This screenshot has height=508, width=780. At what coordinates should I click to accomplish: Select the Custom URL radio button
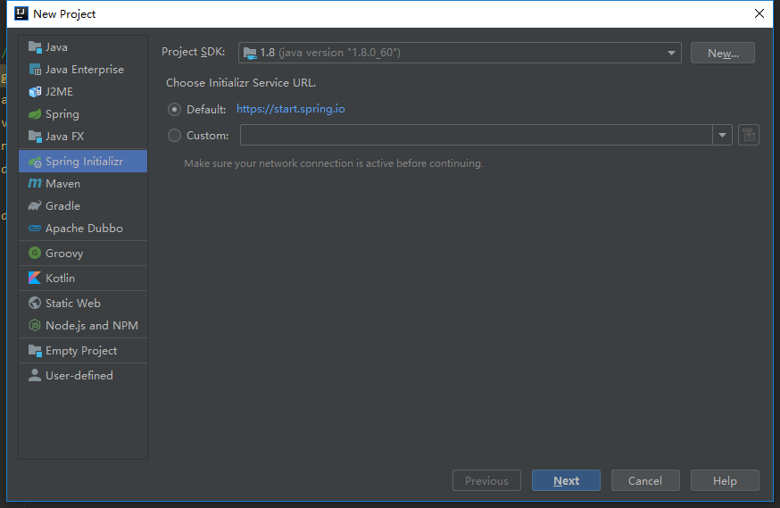point(174,136)
